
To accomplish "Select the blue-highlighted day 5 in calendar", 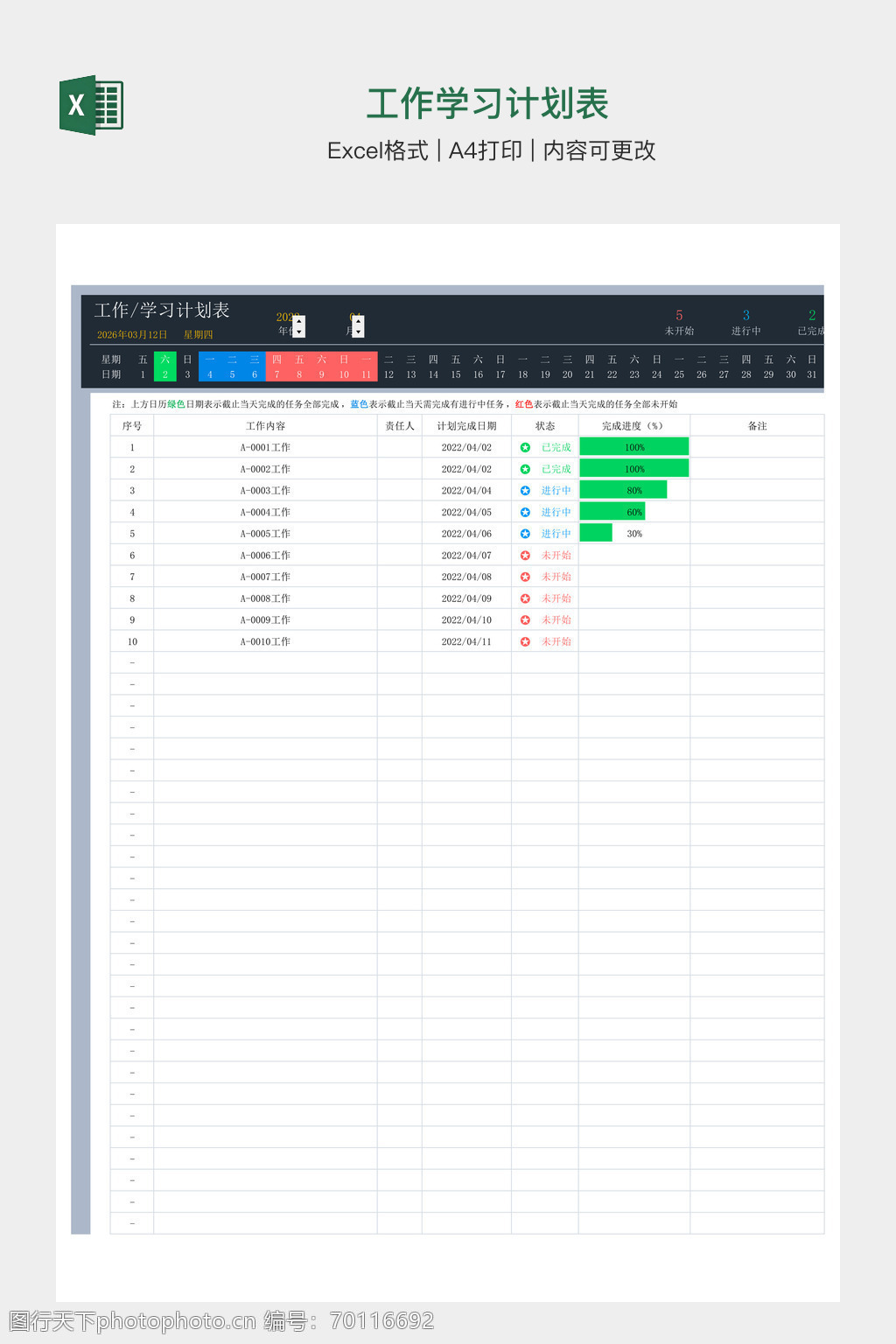I will coord(232,367).
